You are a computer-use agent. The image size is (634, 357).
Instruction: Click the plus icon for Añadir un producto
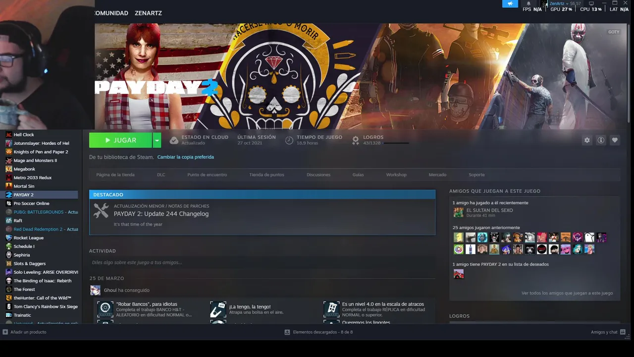pyautogui.click(x=5, y=332)
